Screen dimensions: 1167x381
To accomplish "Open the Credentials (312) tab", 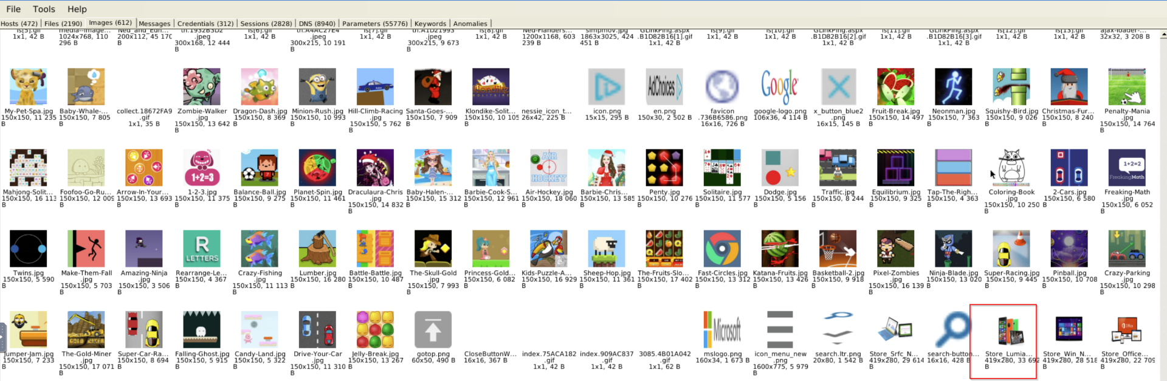I will pos(205,24).
